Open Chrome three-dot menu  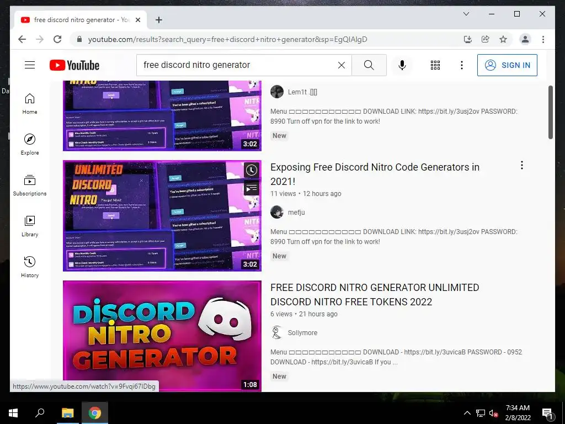[x=543, y=39]
